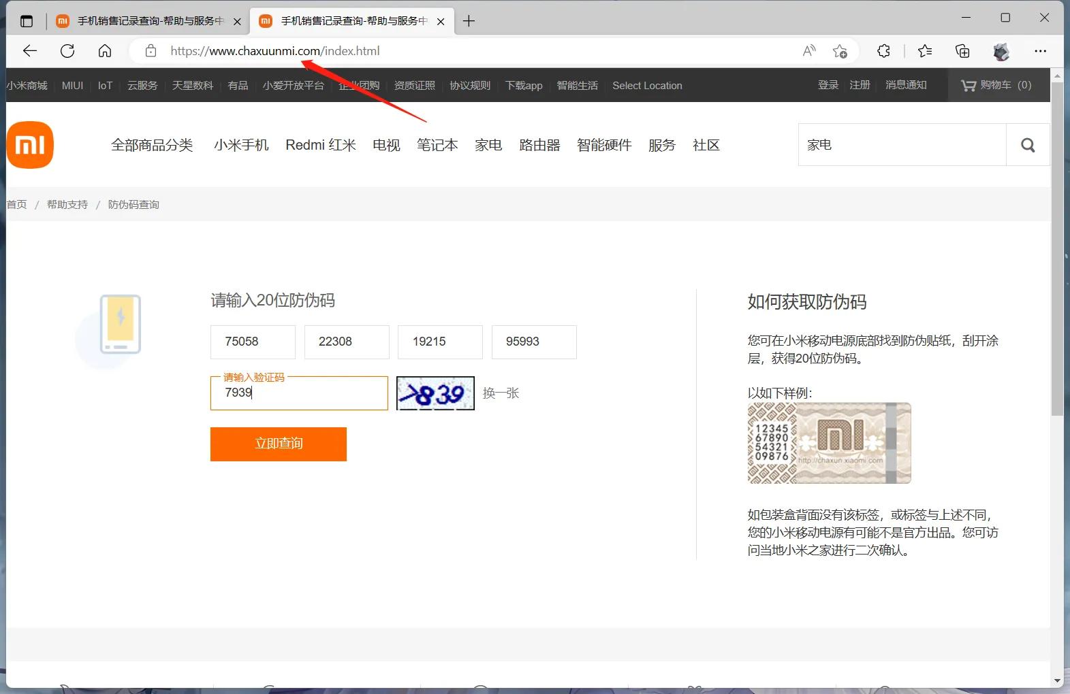Click the browser address bar URL
The height and width of the screenshot is (694, 1070).
pyautogui.click(x=275, y=51)
